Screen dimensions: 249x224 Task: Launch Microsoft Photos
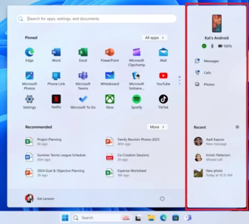tap(29, 81)
